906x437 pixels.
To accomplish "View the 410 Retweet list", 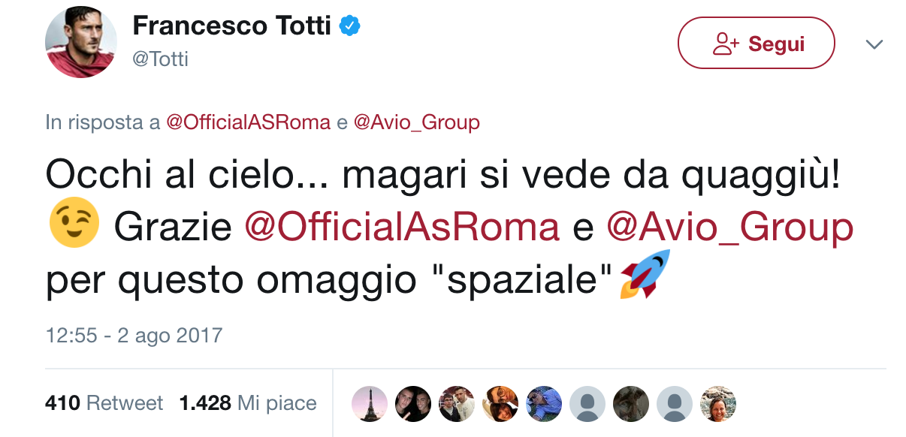I will pyautogui.click(x=104, y=403).
